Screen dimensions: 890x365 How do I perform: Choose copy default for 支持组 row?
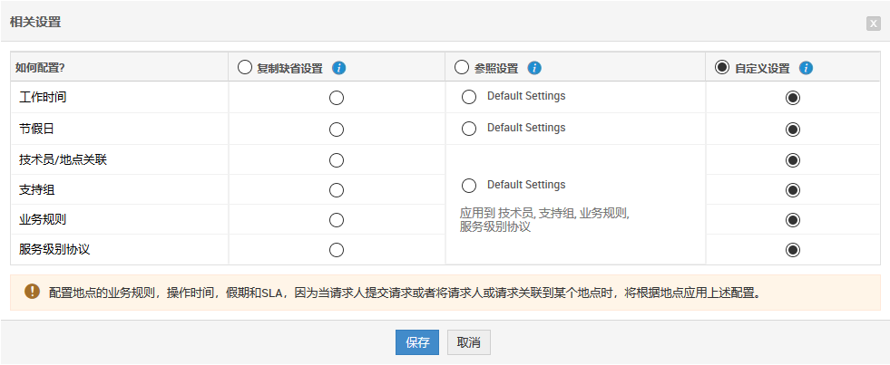point(337,190)
